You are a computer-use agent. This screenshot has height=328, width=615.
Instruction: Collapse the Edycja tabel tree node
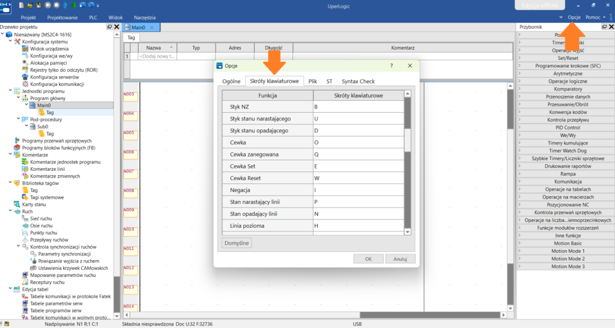pyautogui.click(x=11, y=289)
